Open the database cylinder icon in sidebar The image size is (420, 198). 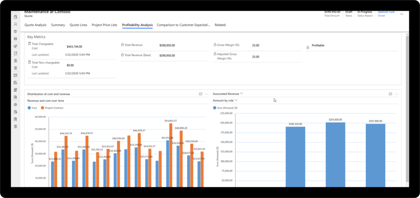(x=16, y=39)
